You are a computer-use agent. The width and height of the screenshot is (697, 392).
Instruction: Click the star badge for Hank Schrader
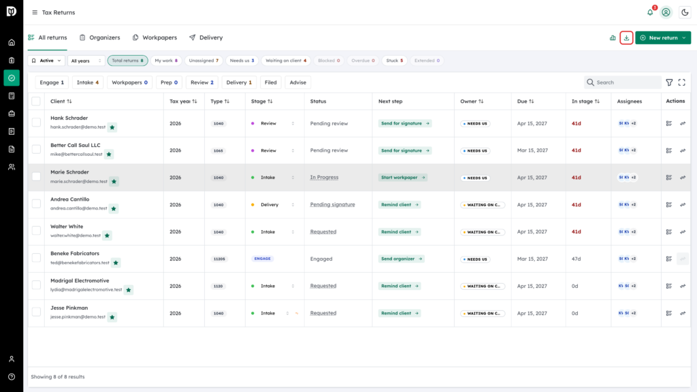(112, 127)
